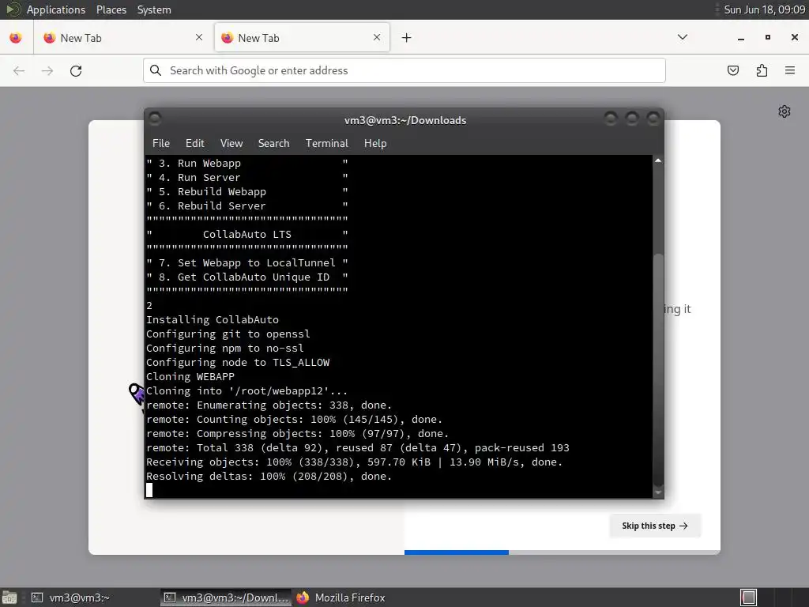Open the Places menu in the top panel
The height and width of the screenshot is (607, 809).
[111, 9]
